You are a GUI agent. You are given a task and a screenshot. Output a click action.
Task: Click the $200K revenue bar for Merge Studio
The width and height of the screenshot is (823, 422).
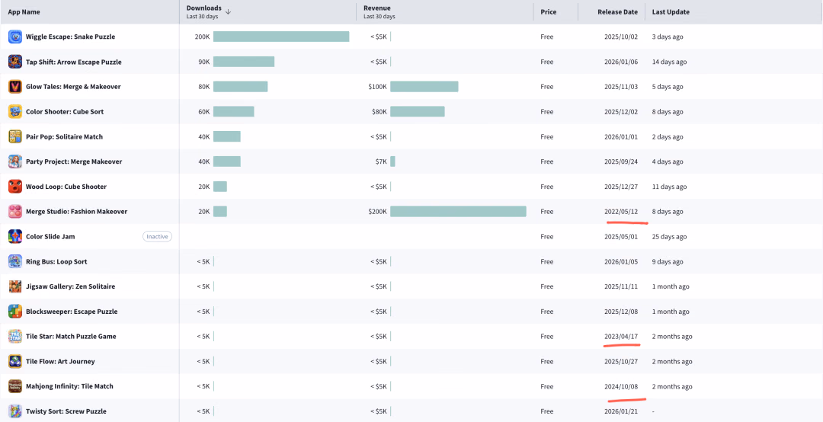[458, 212]
